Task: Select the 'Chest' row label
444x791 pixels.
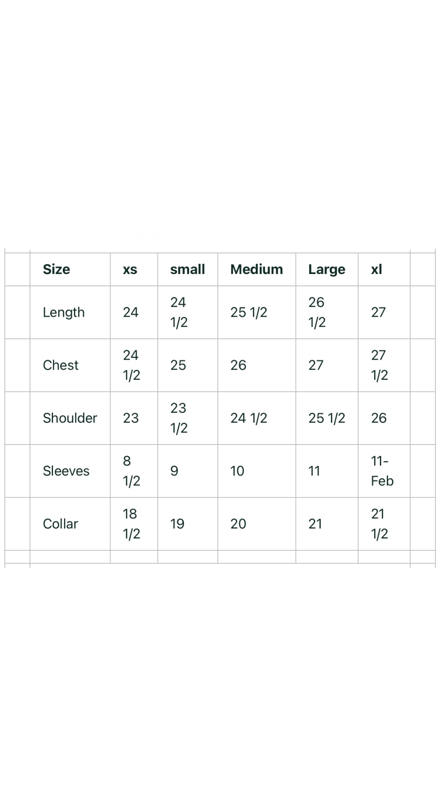Action: (60, 365)
